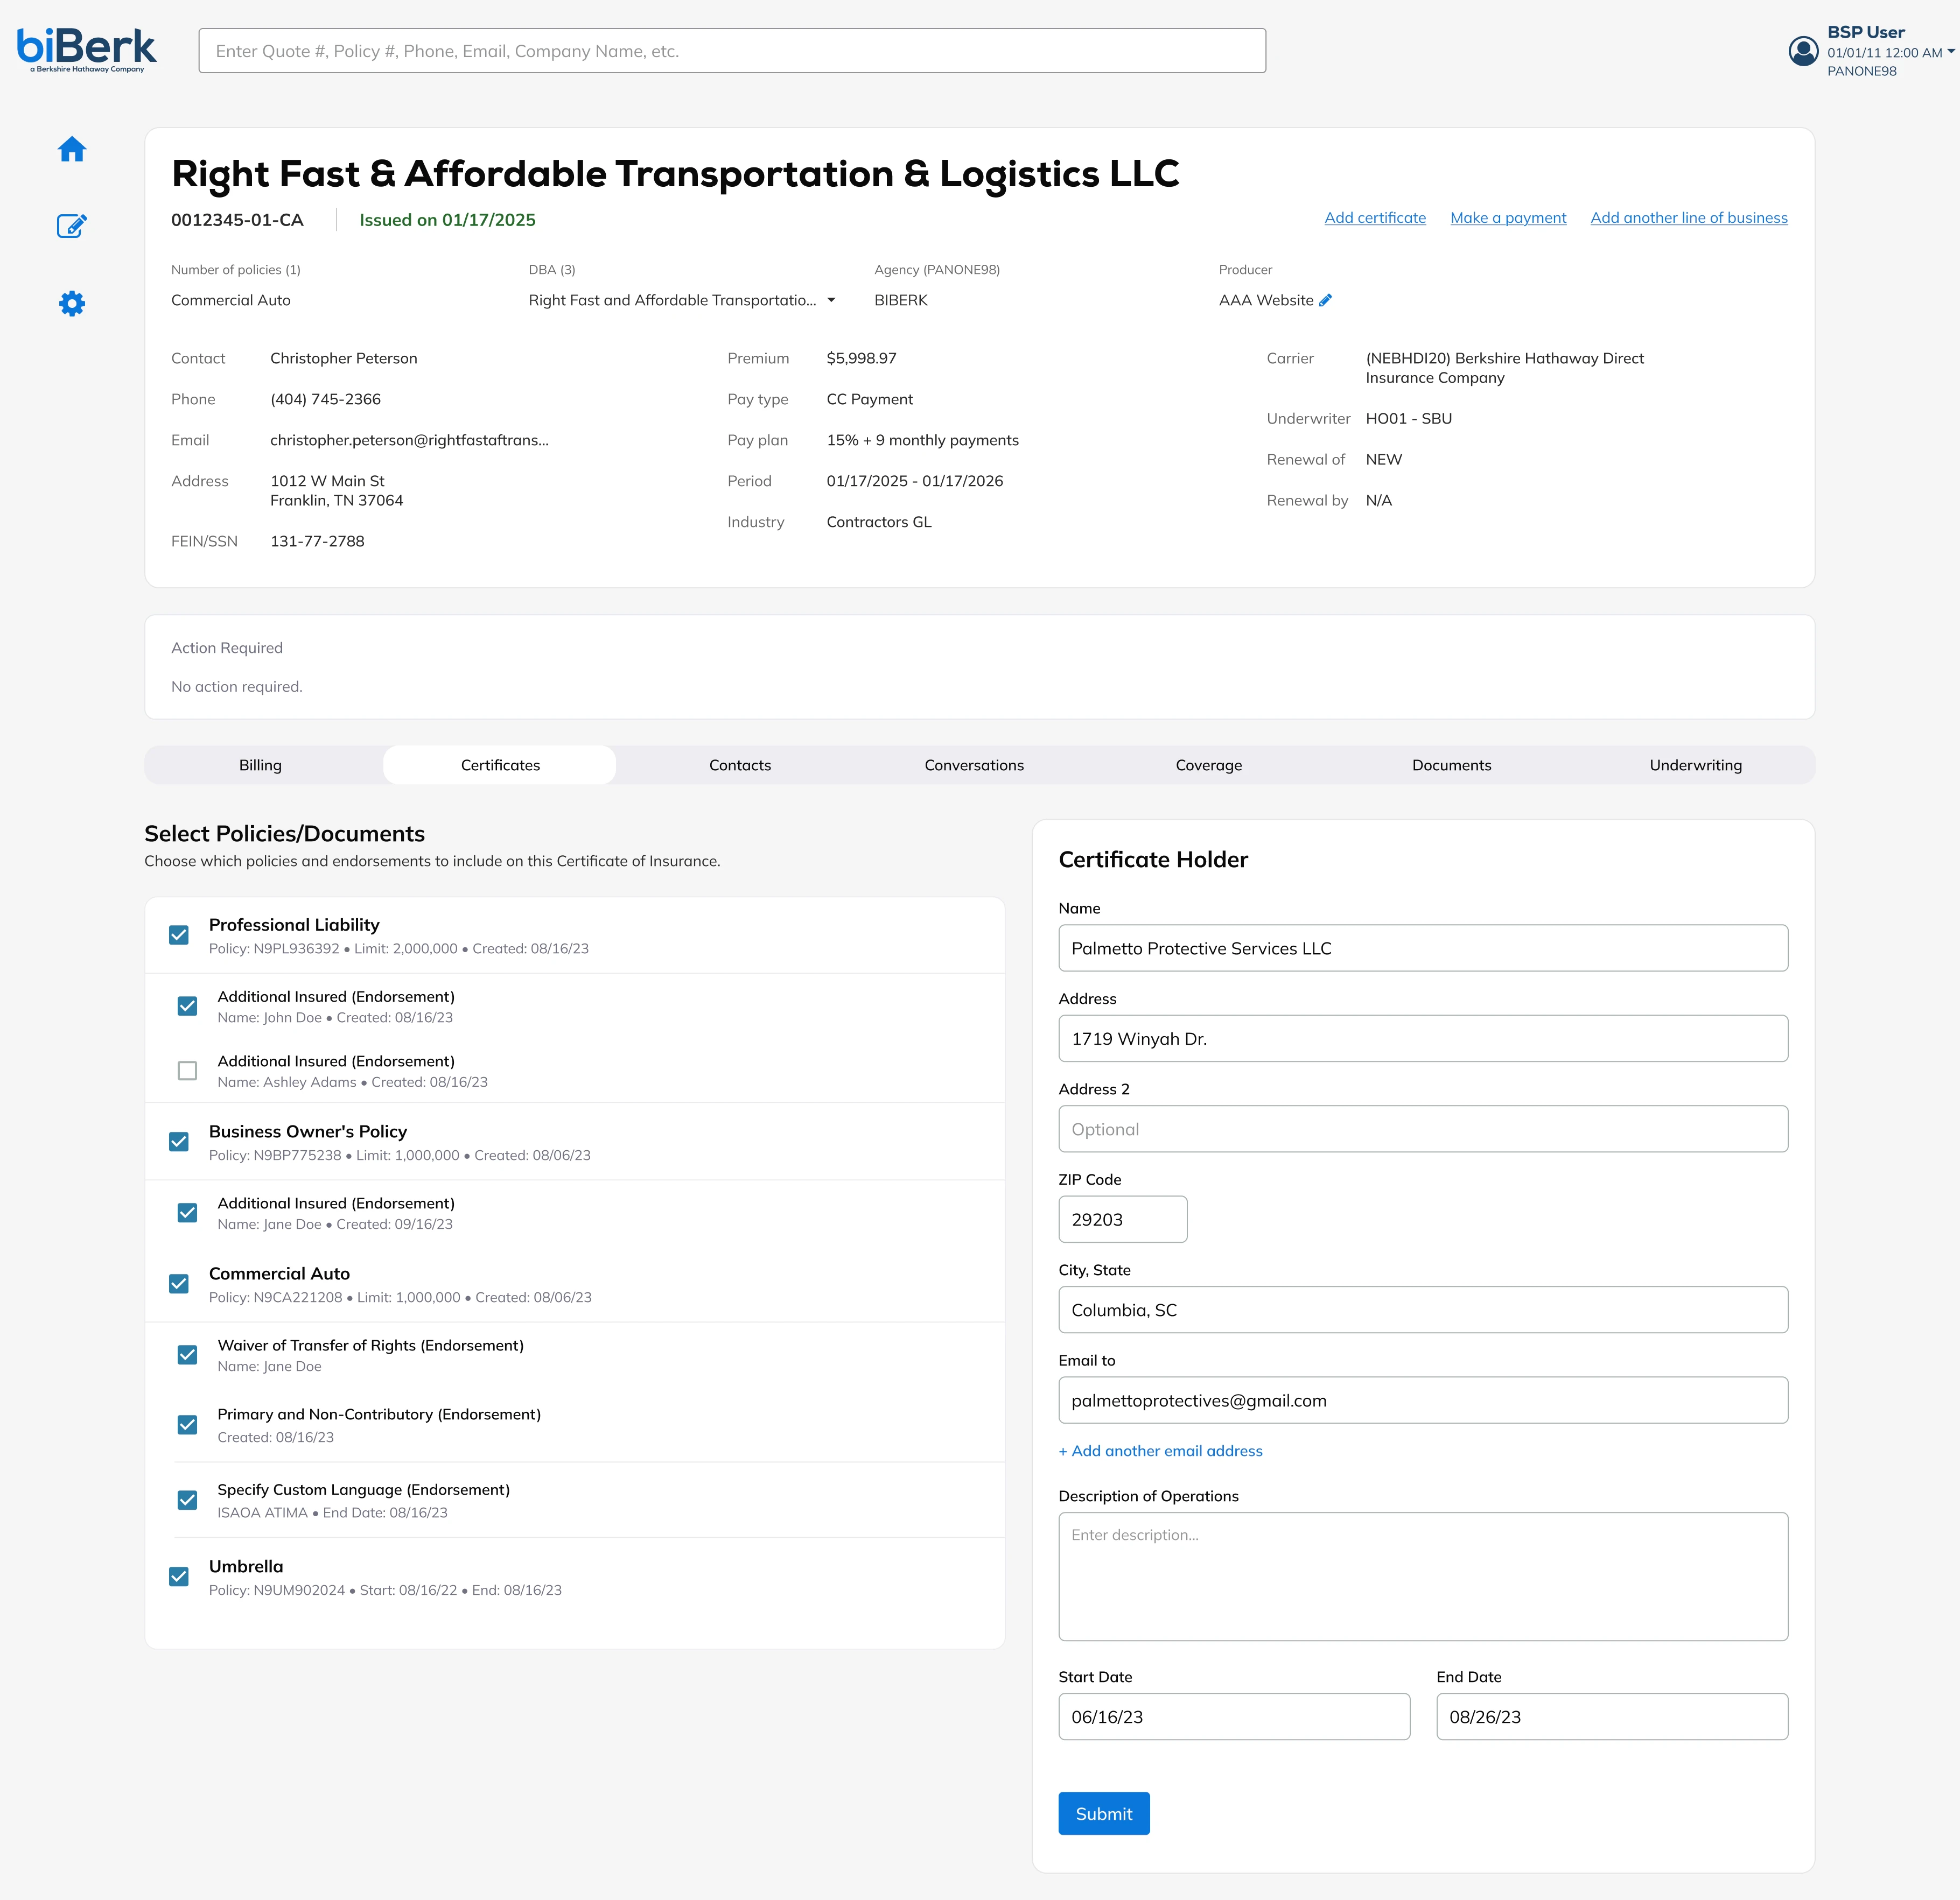Uncheck Business Owner's Policy checkbox
This screenshot has width=1960, height=1900.
(179, 1142)
